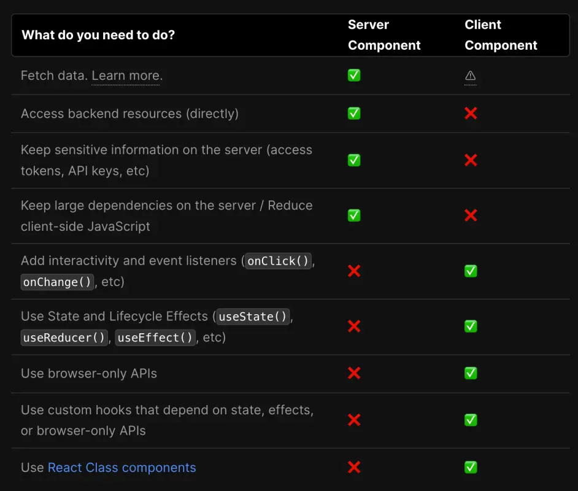Click Server red cross for Use custom hooks row

point(354,420)
